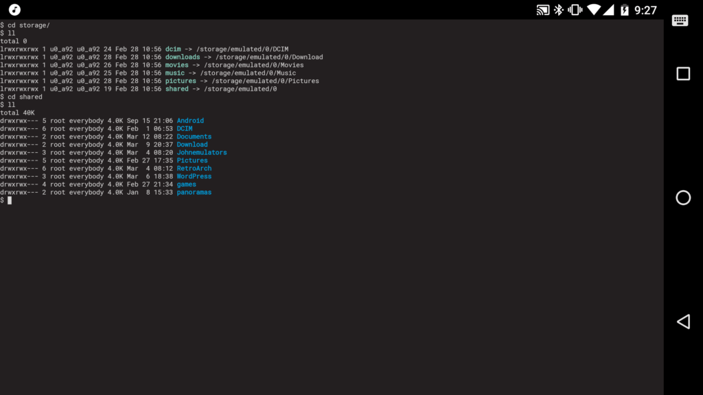The image size is (703, 395).
Task: Tap the music note notification icon
Action: pyautogui.click(x=14, y=10)
